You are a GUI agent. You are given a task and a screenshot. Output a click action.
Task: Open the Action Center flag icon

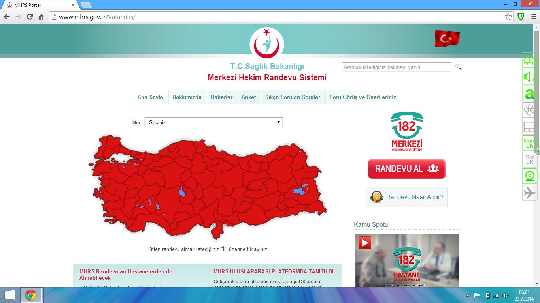tap(477, 296)
